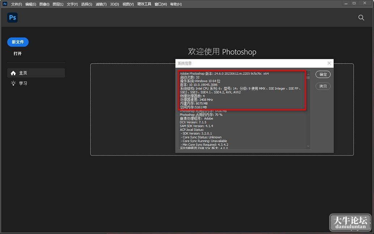This screenshot has height=234, width=374.
Task: Click the 'Min Core Sync Required: 4.3.4.2' line
Action: [204, 145]
